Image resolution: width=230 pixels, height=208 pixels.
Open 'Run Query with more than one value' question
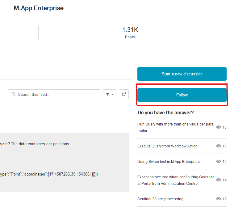coord(175,127)
